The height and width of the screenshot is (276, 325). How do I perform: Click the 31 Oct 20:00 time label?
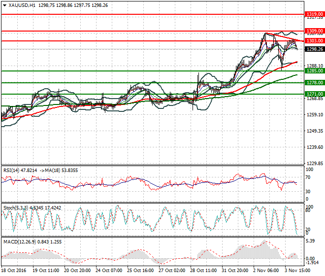[235, 271]
